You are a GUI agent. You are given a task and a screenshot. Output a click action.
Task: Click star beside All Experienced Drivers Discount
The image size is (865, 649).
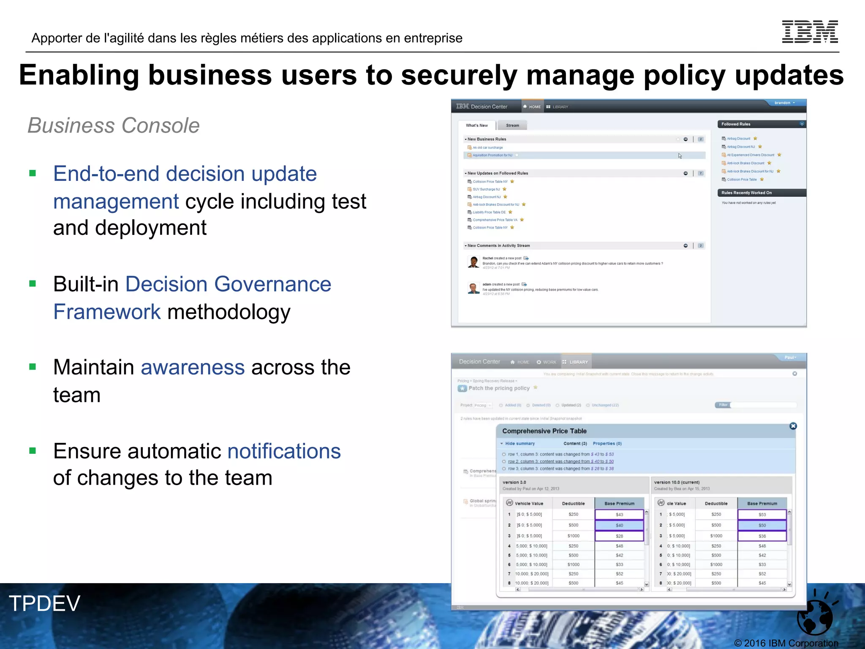coord(779,155)
